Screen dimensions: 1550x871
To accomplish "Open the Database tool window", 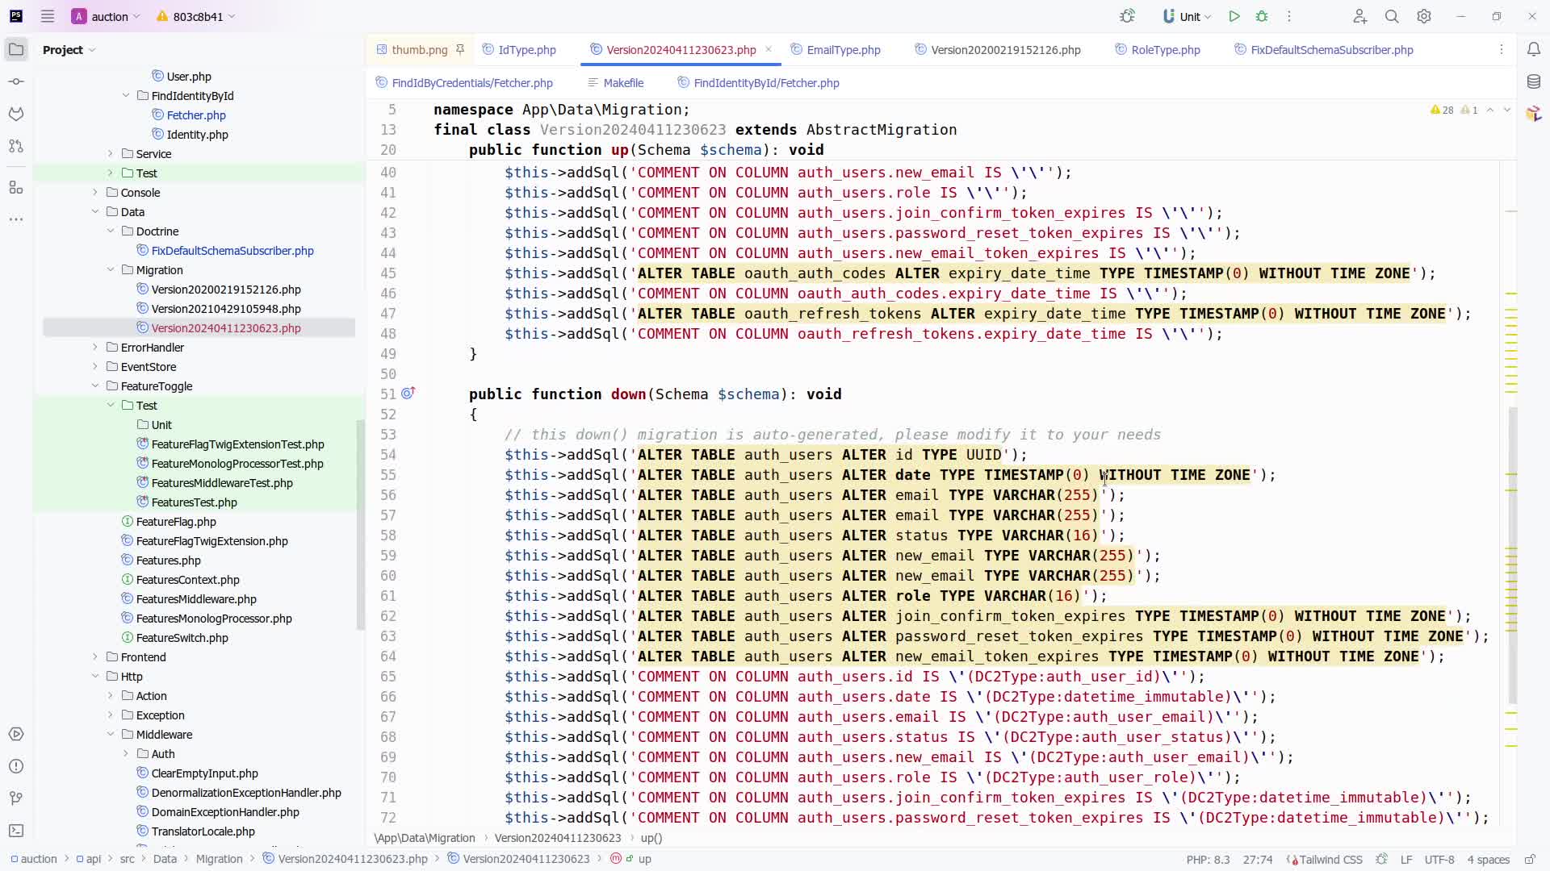I will point(1534,81).
